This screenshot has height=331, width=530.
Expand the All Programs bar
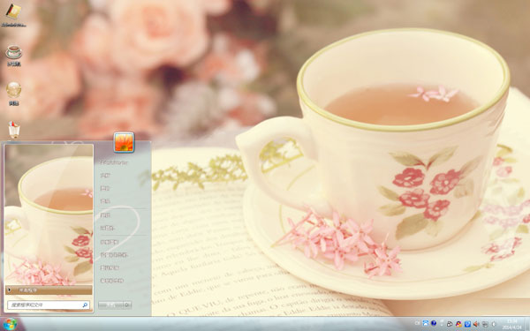click(49, 290)
